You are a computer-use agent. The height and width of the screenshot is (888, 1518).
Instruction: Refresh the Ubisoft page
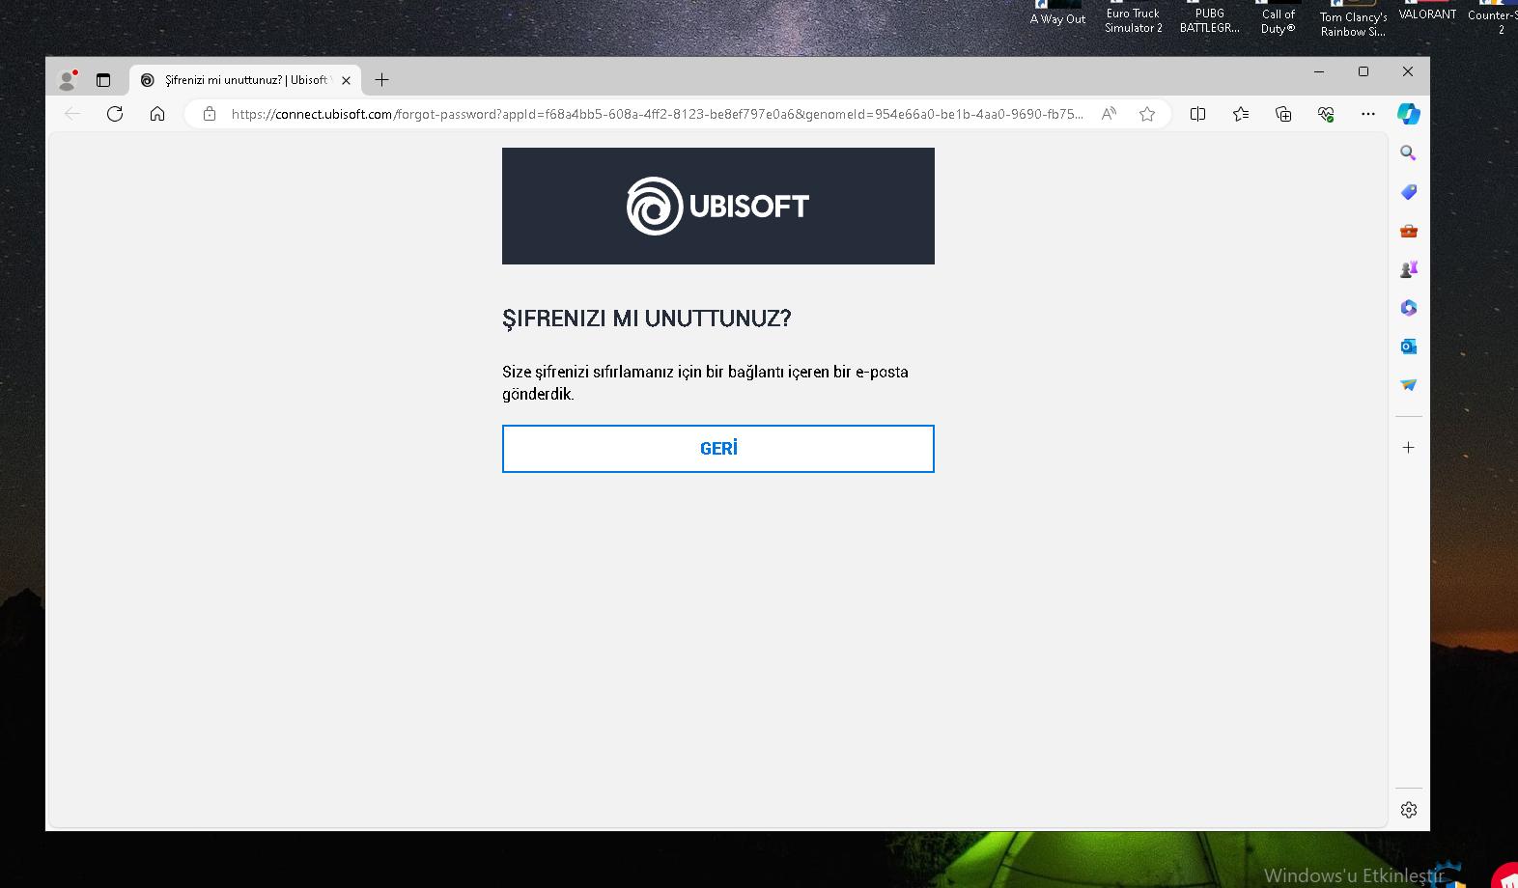tap(115, 114)
